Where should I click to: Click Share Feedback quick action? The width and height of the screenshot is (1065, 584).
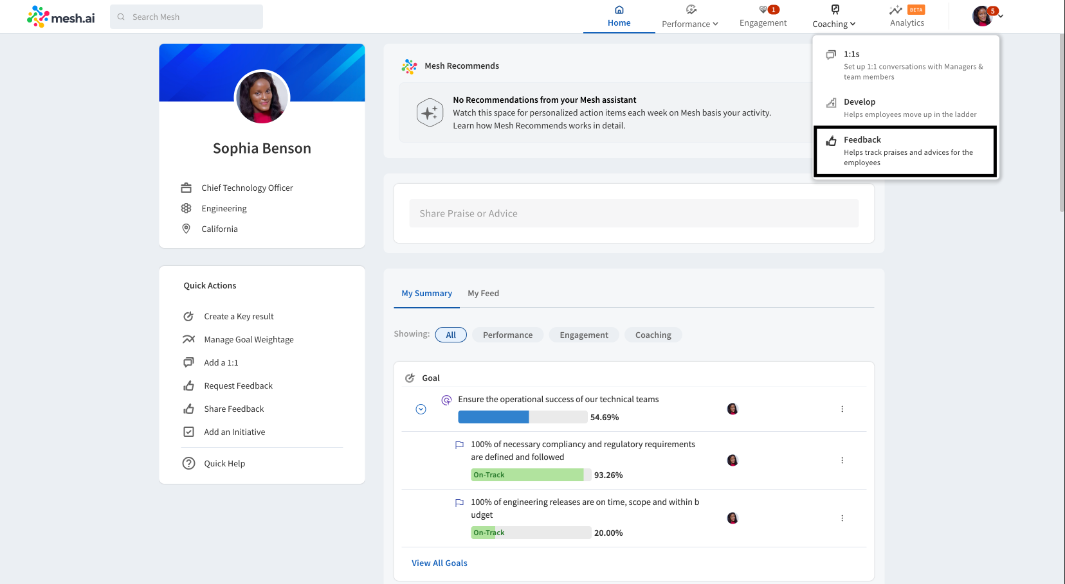tap(234, 409)
